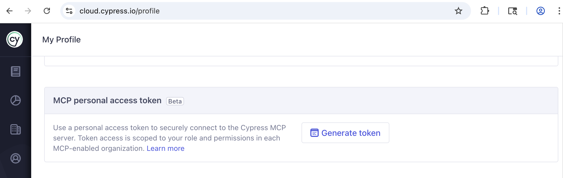Open the Learn more link
The image size is (563, 178).
[x=166, y=148]
